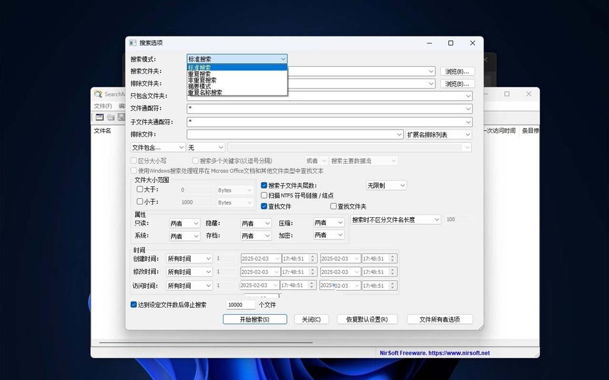Tick 搜索多个关键字(以逗号分隔) checkbox
Viewport: 609px width, 380px height.
point(195,161)
